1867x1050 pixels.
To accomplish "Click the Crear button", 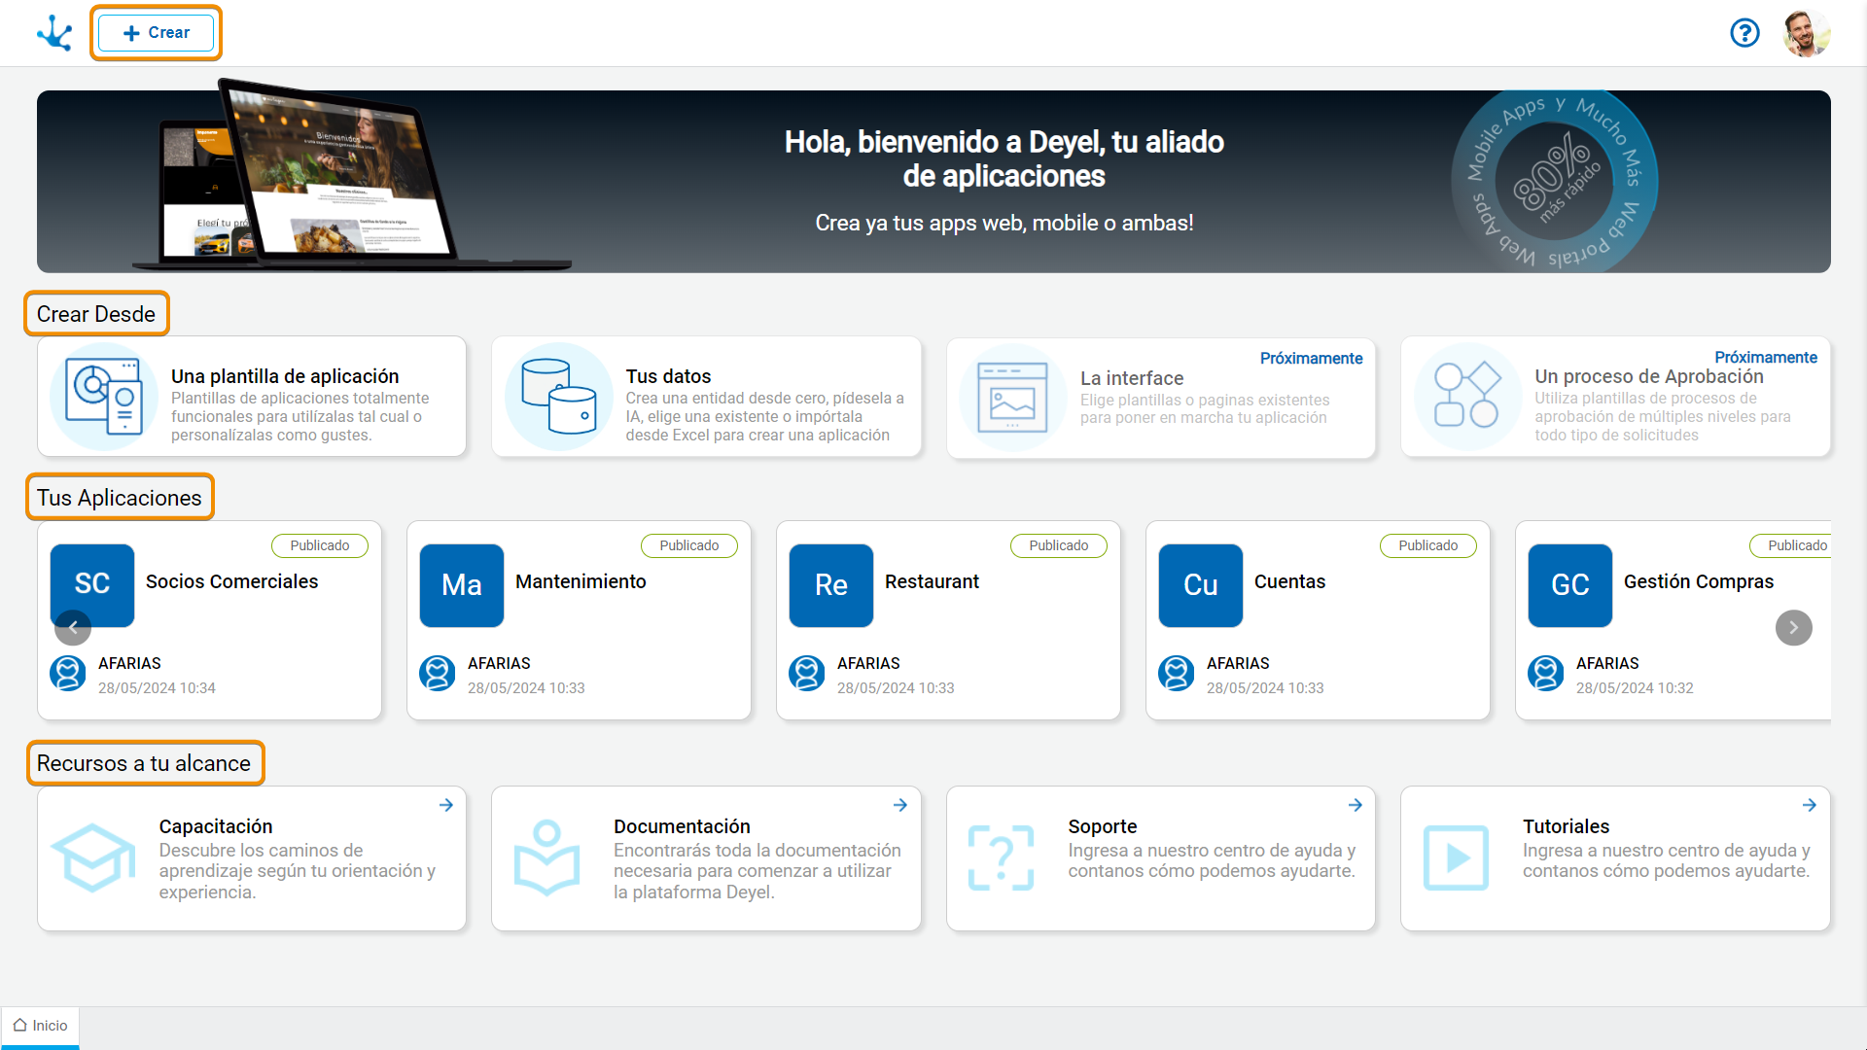I will [x=157, y=33].
